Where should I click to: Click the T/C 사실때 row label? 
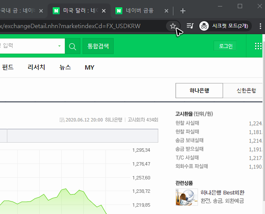click(x=187, y=158)
